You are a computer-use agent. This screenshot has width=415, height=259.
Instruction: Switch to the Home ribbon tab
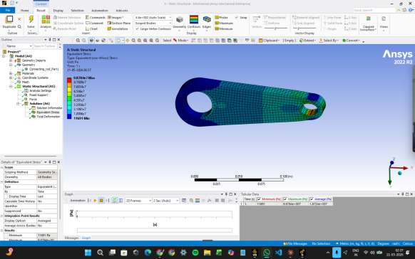pos(25,10)
